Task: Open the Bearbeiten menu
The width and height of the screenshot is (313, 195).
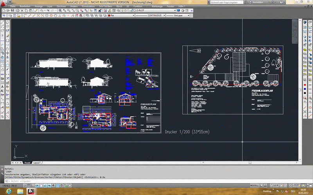Action: tap(25, 6)
